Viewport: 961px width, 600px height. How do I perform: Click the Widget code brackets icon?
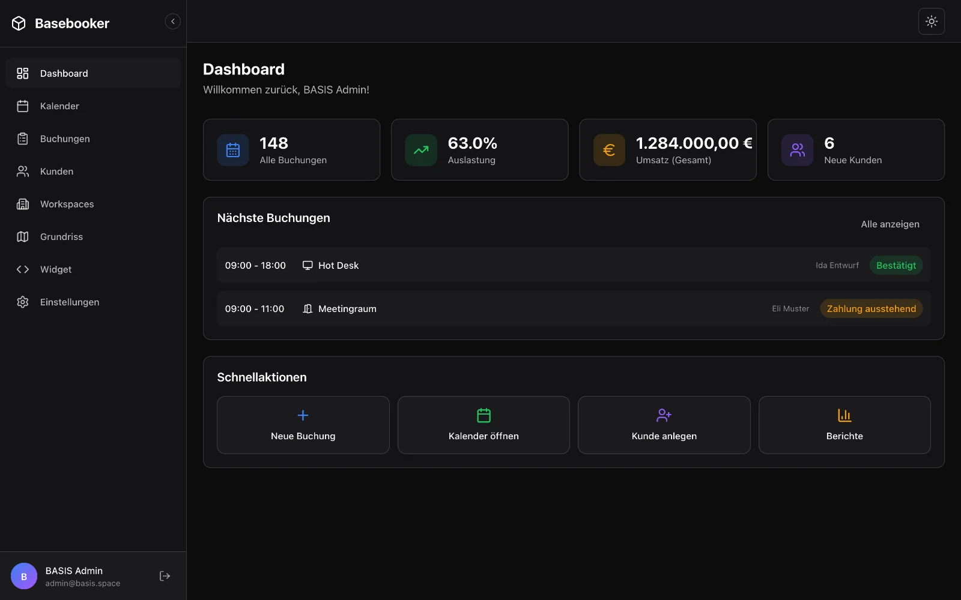[x=23, y=269]
